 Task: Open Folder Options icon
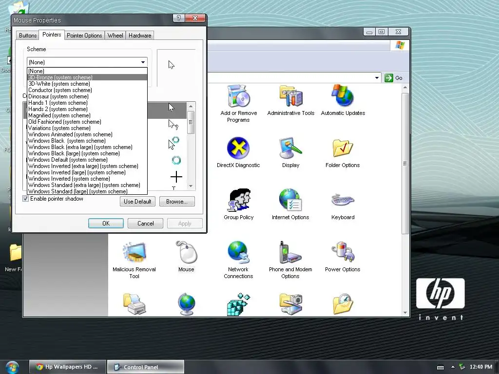tap(343, 148)
